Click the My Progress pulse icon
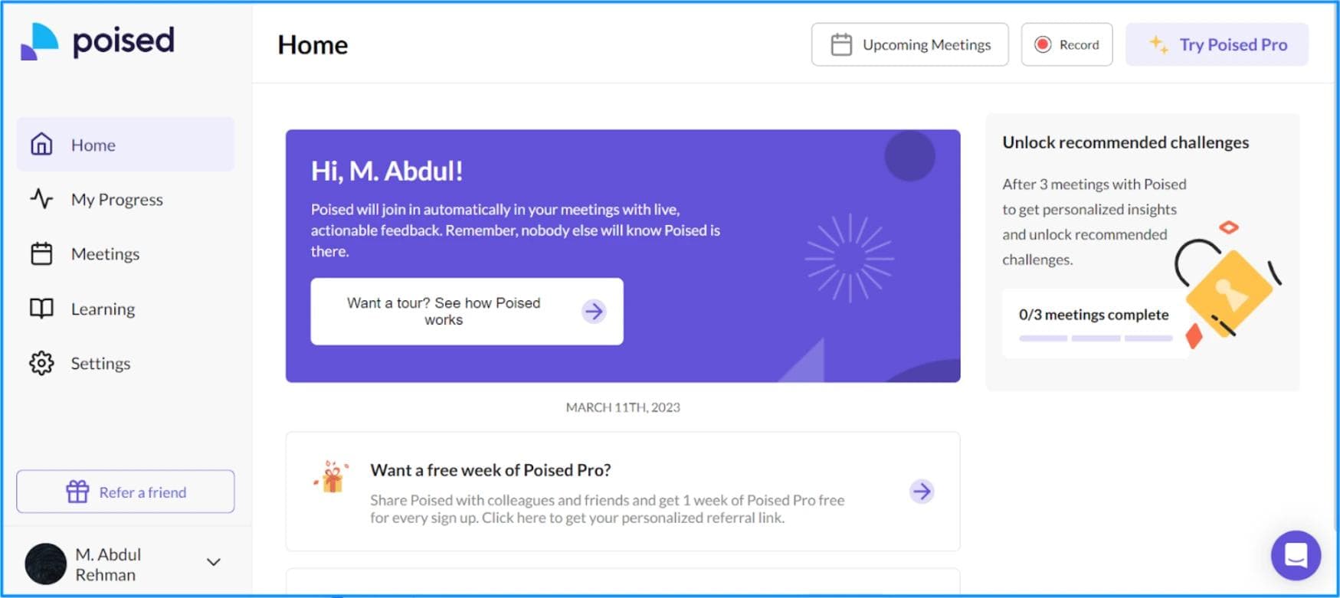The image size is (1340, 598). point(41,199)
